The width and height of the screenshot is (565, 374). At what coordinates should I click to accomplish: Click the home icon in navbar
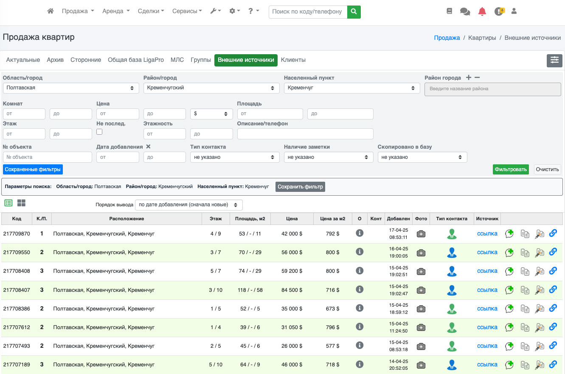coord(51,11)
